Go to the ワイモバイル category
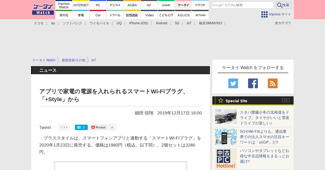The width and height of the screenshot is (325, 170). pyautogui.click(x=99, y=23)
